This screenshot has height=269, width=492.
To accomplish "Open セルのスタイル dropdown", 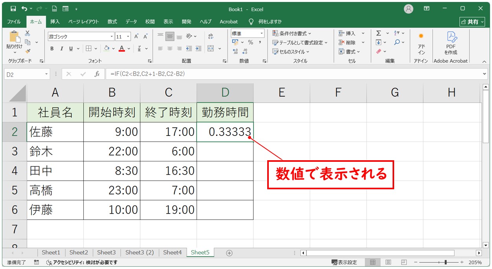I will (x=291, y=51).
